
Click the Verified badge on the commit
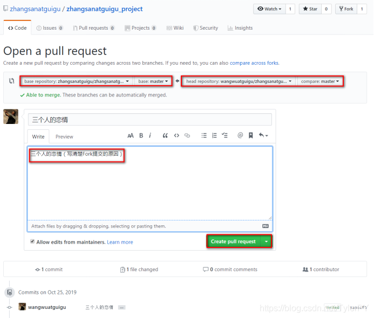(x=332, y=308)
